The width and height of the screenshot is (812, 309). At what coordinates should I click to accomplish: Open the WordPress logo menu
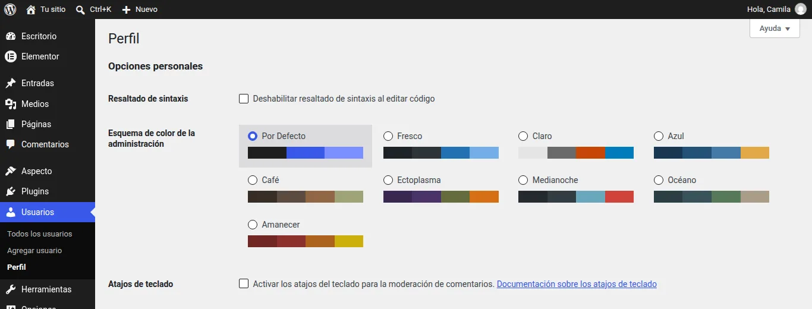pos(10,10)
